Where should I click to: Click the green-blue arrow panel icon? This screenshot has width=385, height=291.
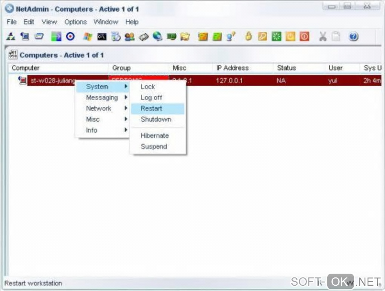56,37
